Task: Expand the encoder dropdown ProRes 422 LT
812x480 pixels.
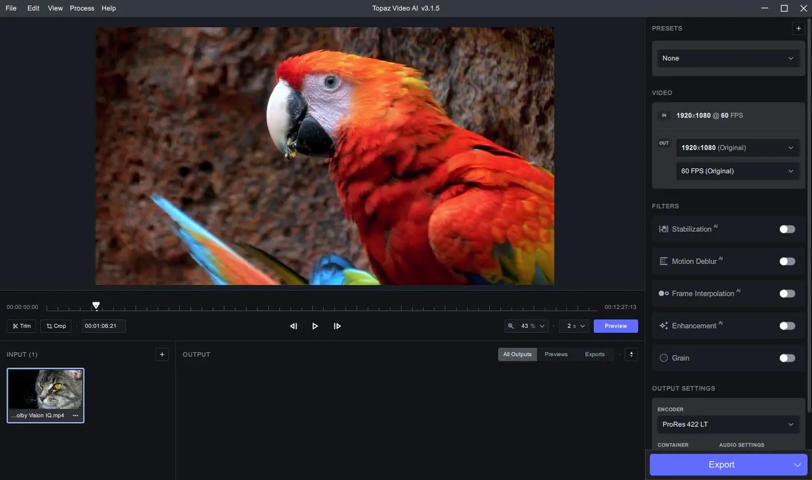Action: point(728,424)
